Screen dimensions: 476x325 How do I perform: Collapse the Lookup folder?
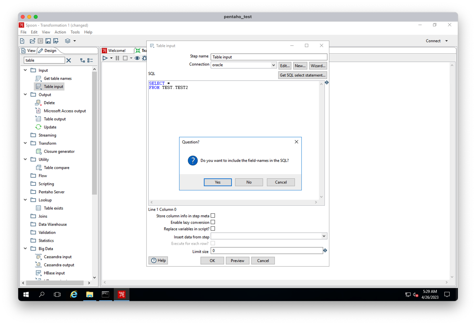point(25,199)
